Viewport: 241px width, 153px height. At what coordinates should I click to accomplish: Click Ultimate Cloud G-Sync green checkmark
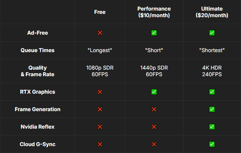(x=212, y=144)
